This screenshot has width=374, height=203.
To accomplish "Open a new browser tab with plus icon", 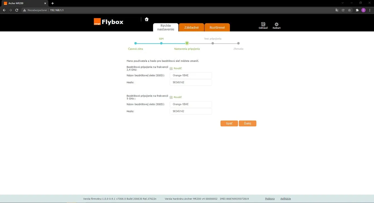I will tap(53, 3).
